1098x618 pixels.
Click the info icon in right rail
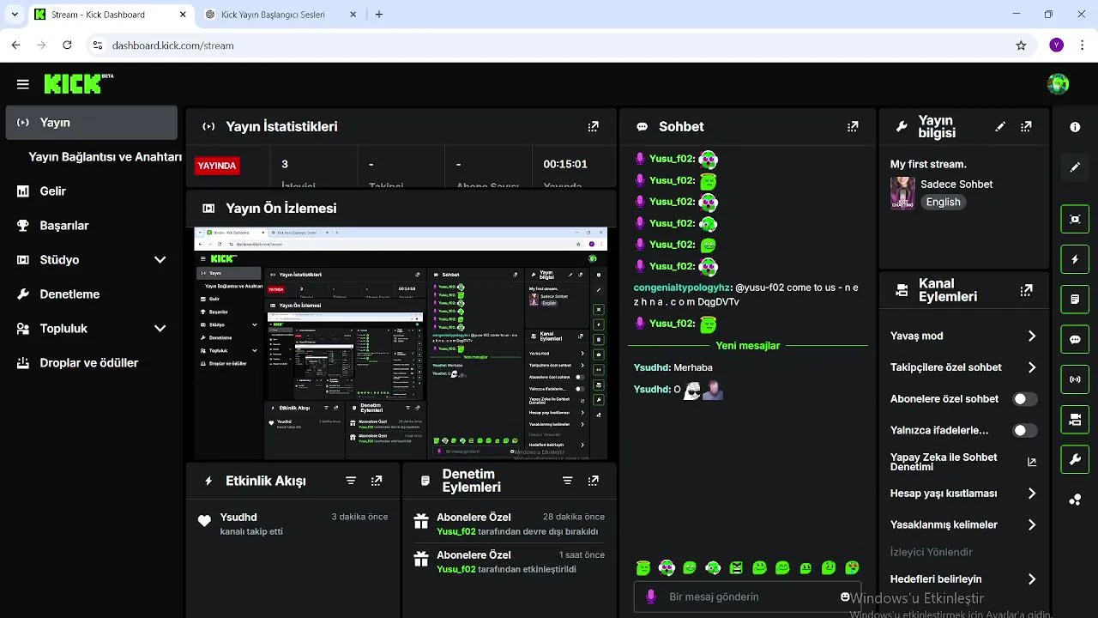pyautogui.click(x=1075, y=127)
